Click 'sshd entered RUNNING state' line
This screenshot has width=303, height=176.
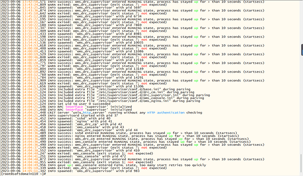(119, 133)
